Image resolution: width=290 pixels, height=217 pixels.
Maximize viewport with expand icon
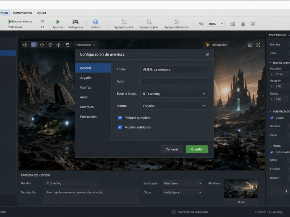tap(258, 45)
